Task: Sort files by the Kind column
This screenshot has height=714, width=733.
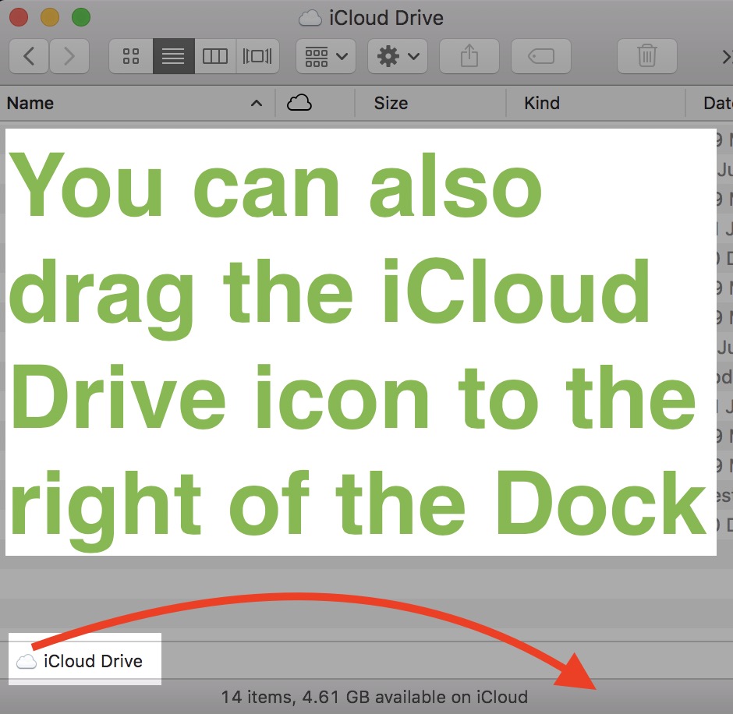Action: [542, 103]
